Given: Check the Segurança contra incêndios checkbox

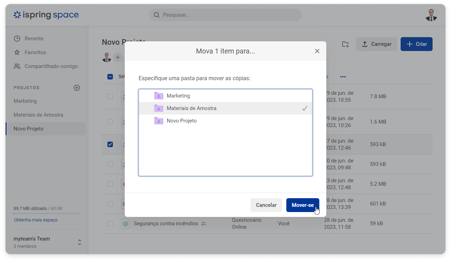Looking at the screenshot, I should (x=110, y=224).
